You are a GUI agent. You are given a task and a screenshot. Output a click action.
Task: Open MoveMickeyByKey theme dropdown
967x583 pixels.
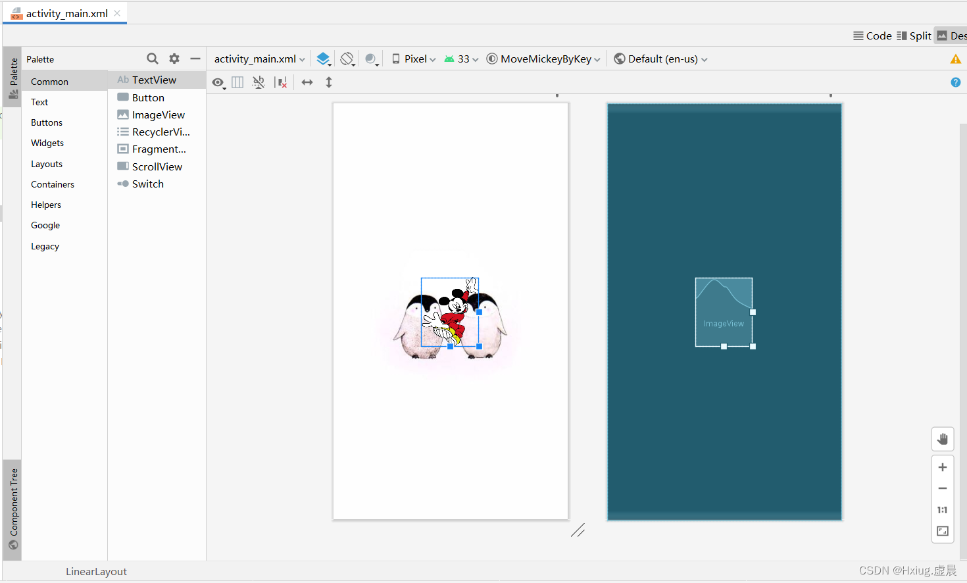[x=543, y=59]
